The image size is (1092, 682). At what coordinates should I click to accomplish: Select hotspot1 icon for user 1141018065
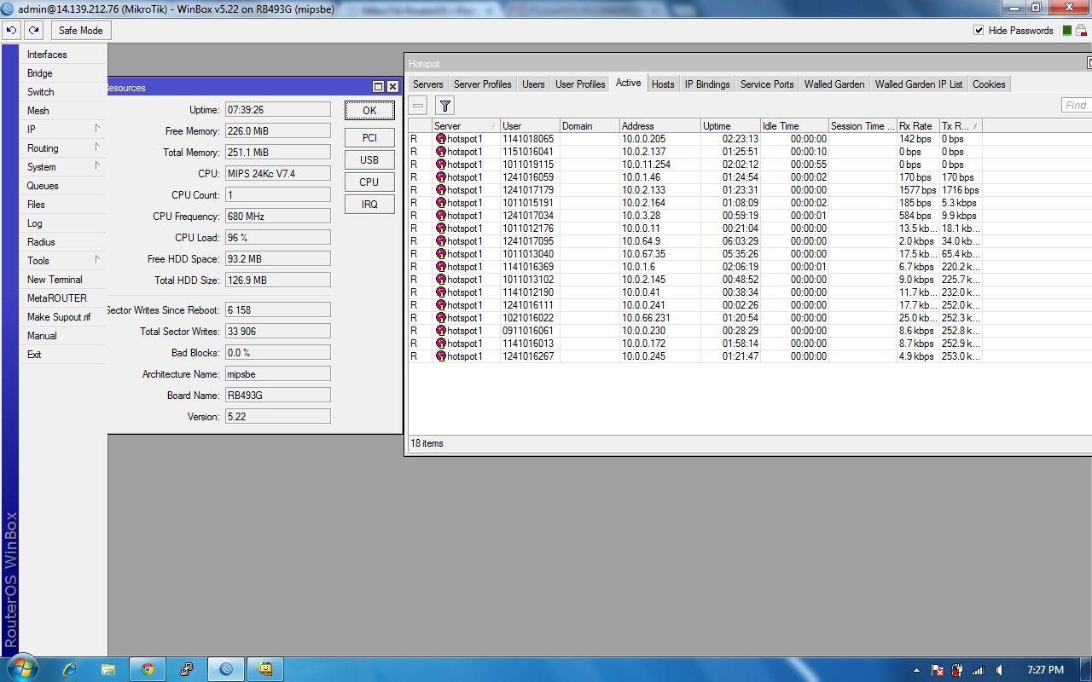pyautogui.click(x=441, y=139)
